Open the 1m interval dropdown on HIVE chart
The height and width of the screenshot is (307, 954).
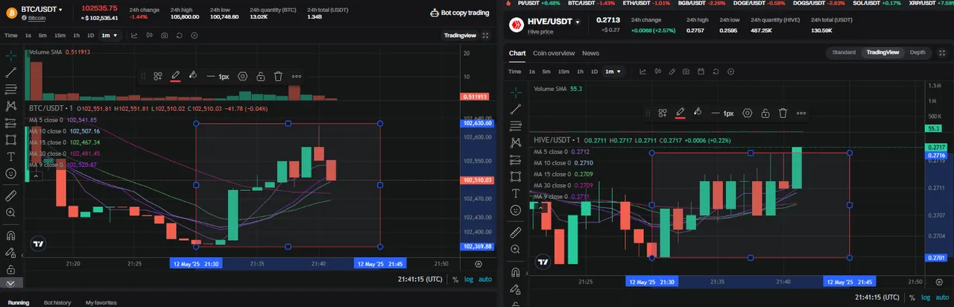coord(613,72)
